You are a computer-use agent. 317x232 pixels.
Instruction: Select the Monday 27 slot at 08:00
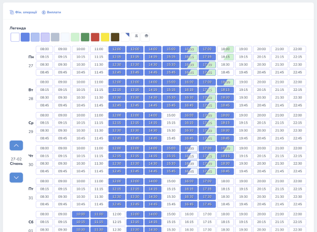pos(44,49)
